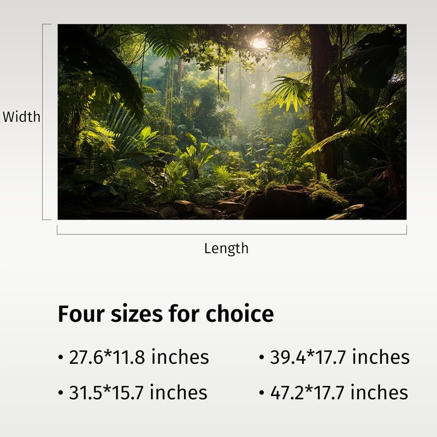Screen dimensions: 437x437
Task: Choose the 39.4*17.7 inches size
Action: coord(339,357)
